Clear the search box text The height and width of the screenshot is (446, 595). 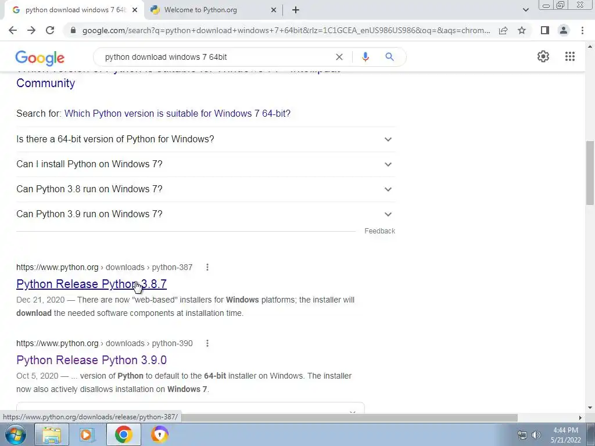pos(339,57)
